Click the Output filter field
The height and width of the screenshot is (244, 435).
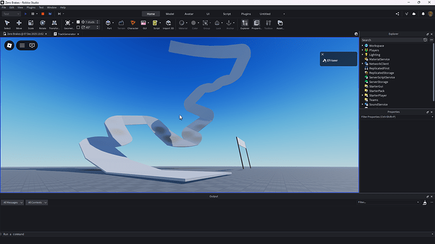pos(388,202)
